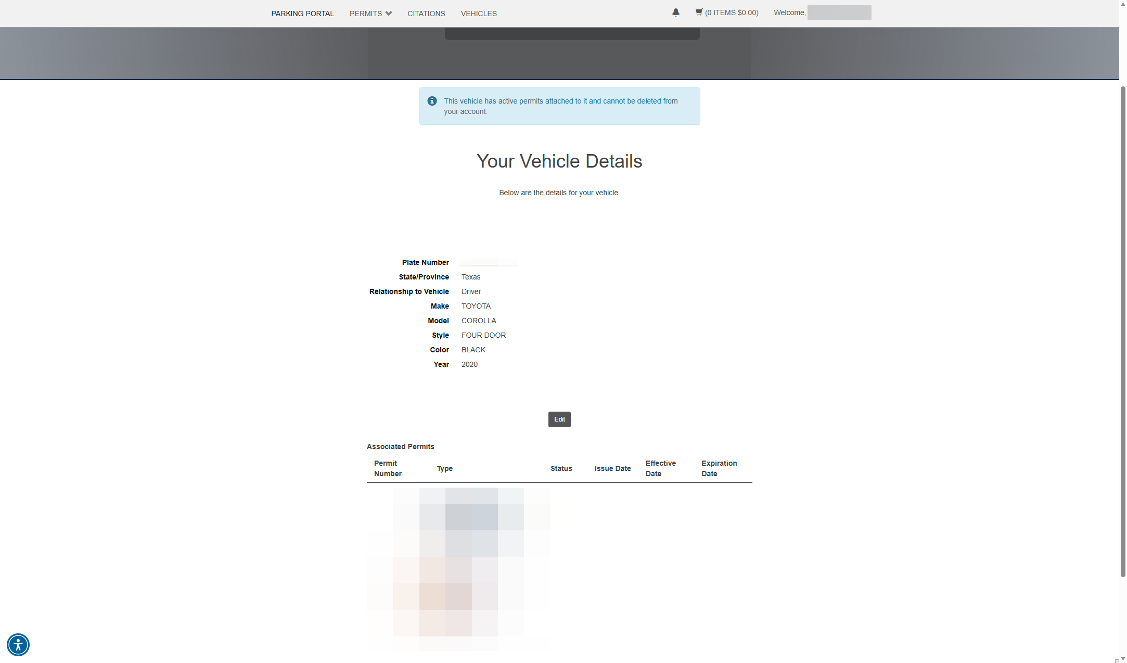Click the Associated Permits heading

click(400, 447)
